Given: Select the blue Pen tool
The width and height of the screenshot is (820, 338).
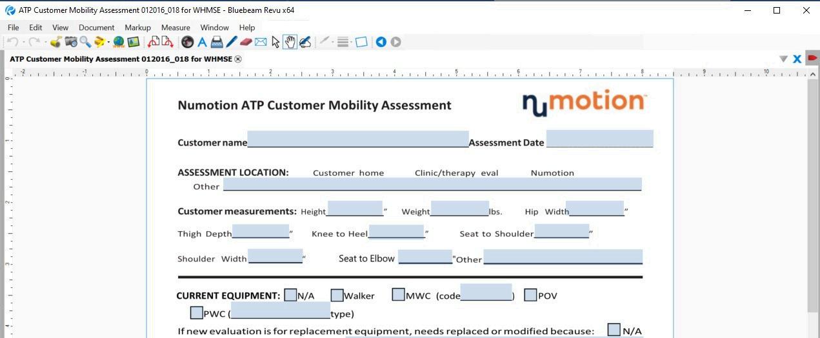Looking at the screenshot, I should [x=231, y=42].
